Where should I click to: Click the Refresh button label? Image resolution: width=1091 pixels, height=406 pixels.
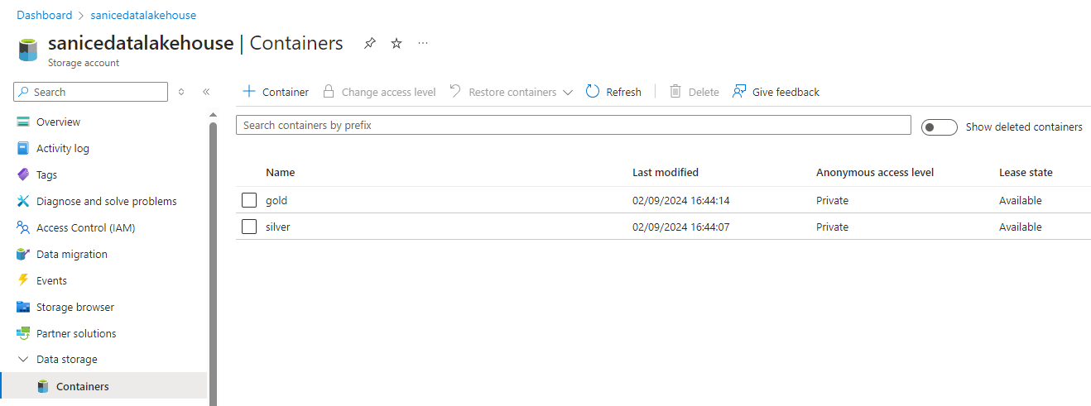point(623,92)
